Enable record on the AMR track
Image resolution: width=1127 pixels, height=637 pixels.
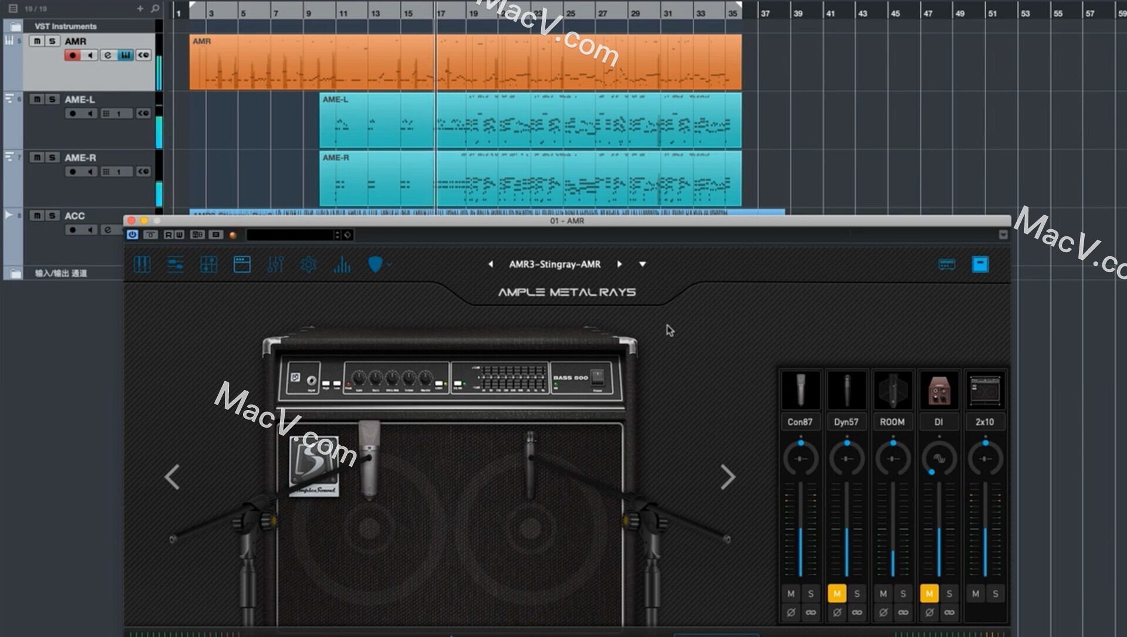click(72, 55)
